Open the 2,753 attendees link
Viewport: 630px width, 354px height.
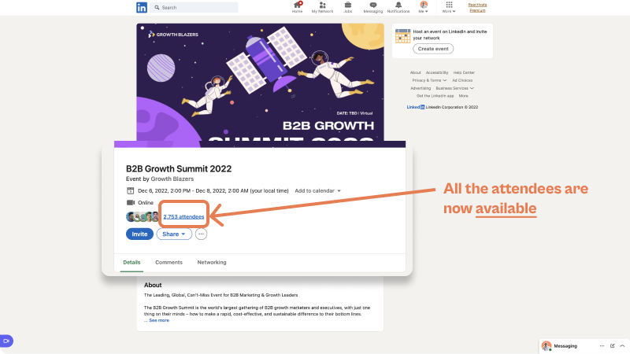[183, 217]
